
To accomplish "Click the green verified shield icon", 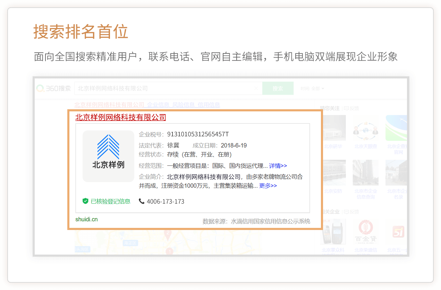I will 85,201.
